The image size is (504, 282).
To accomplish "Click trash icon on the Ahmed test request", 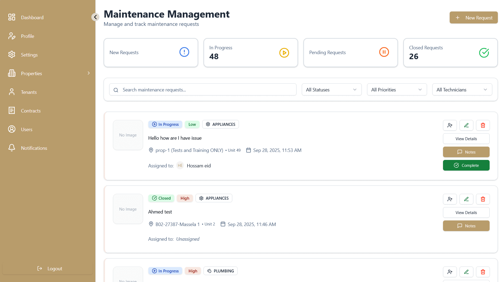I will point(483,199).
